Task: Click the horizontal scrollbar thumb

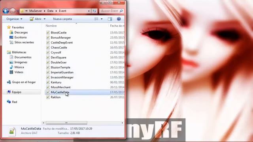Action: tap(66, 123)
